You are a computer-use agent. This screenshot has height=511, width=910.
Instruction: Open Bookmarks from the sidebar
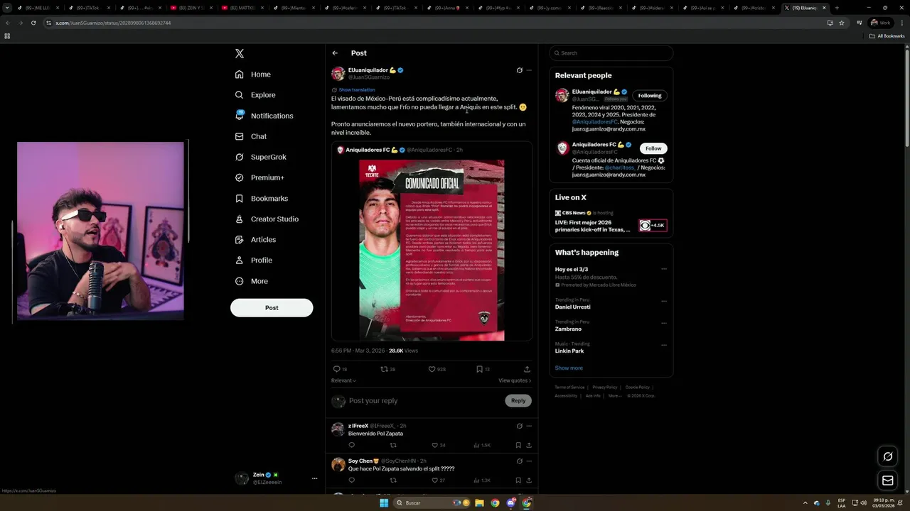coord(261,199)
